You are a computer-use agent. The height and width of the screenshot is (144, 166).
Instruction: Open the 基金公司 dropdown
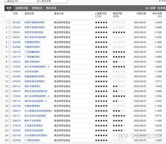pyautogui.click(x=22, y=1)
